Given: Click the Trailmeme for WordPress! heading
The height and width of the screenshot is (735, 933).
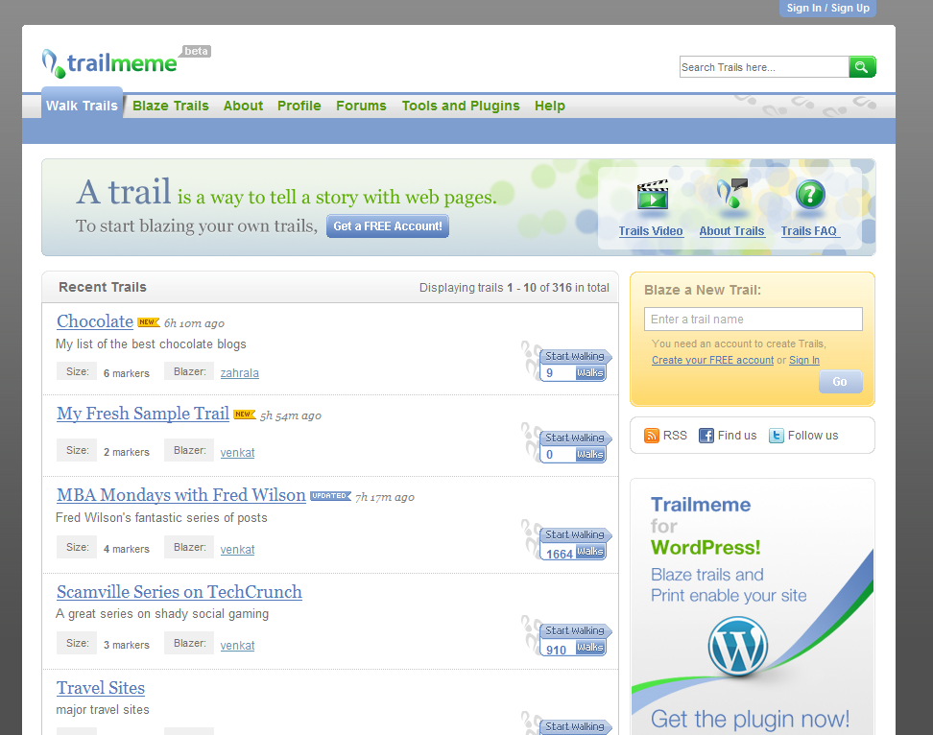Looking at the screenshot, I should point(706,526).
